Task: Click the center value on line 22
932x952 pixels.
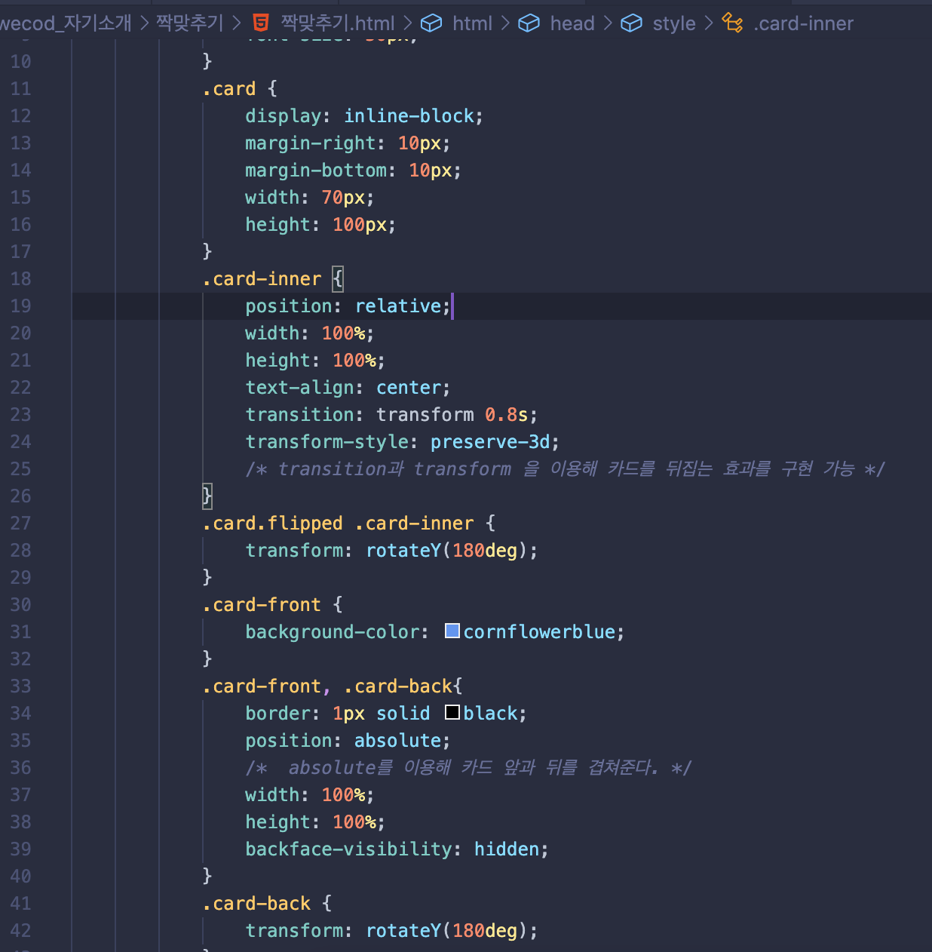Action: pyautogui.click(x=409, y=388)
